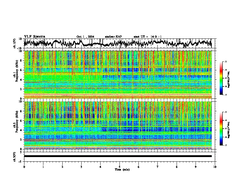242x187 pixels.
Task: Click the "-5" tick on ch.3(V) axis
Action: [20, 162]
